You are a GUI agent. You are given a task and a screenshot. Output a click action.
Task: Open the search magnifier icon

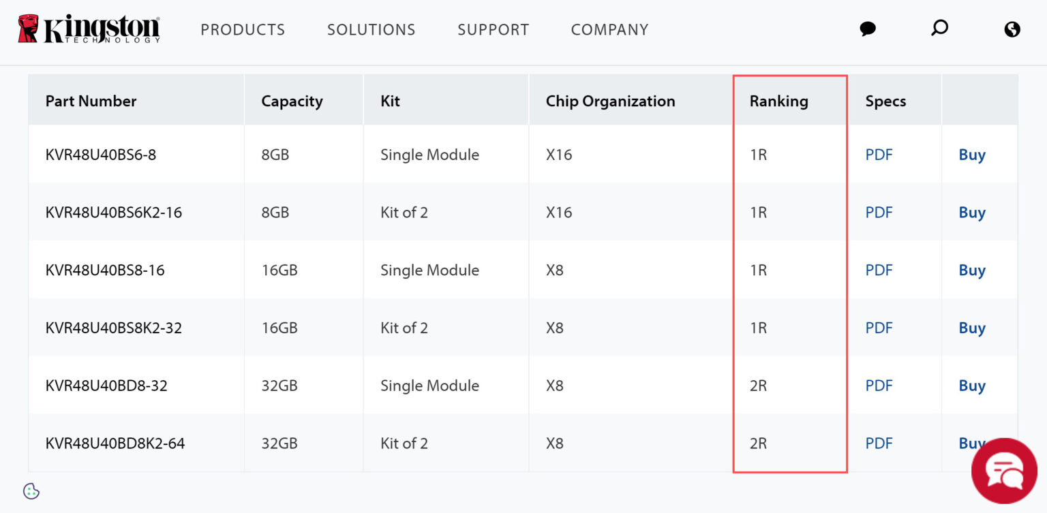(939, 29)
